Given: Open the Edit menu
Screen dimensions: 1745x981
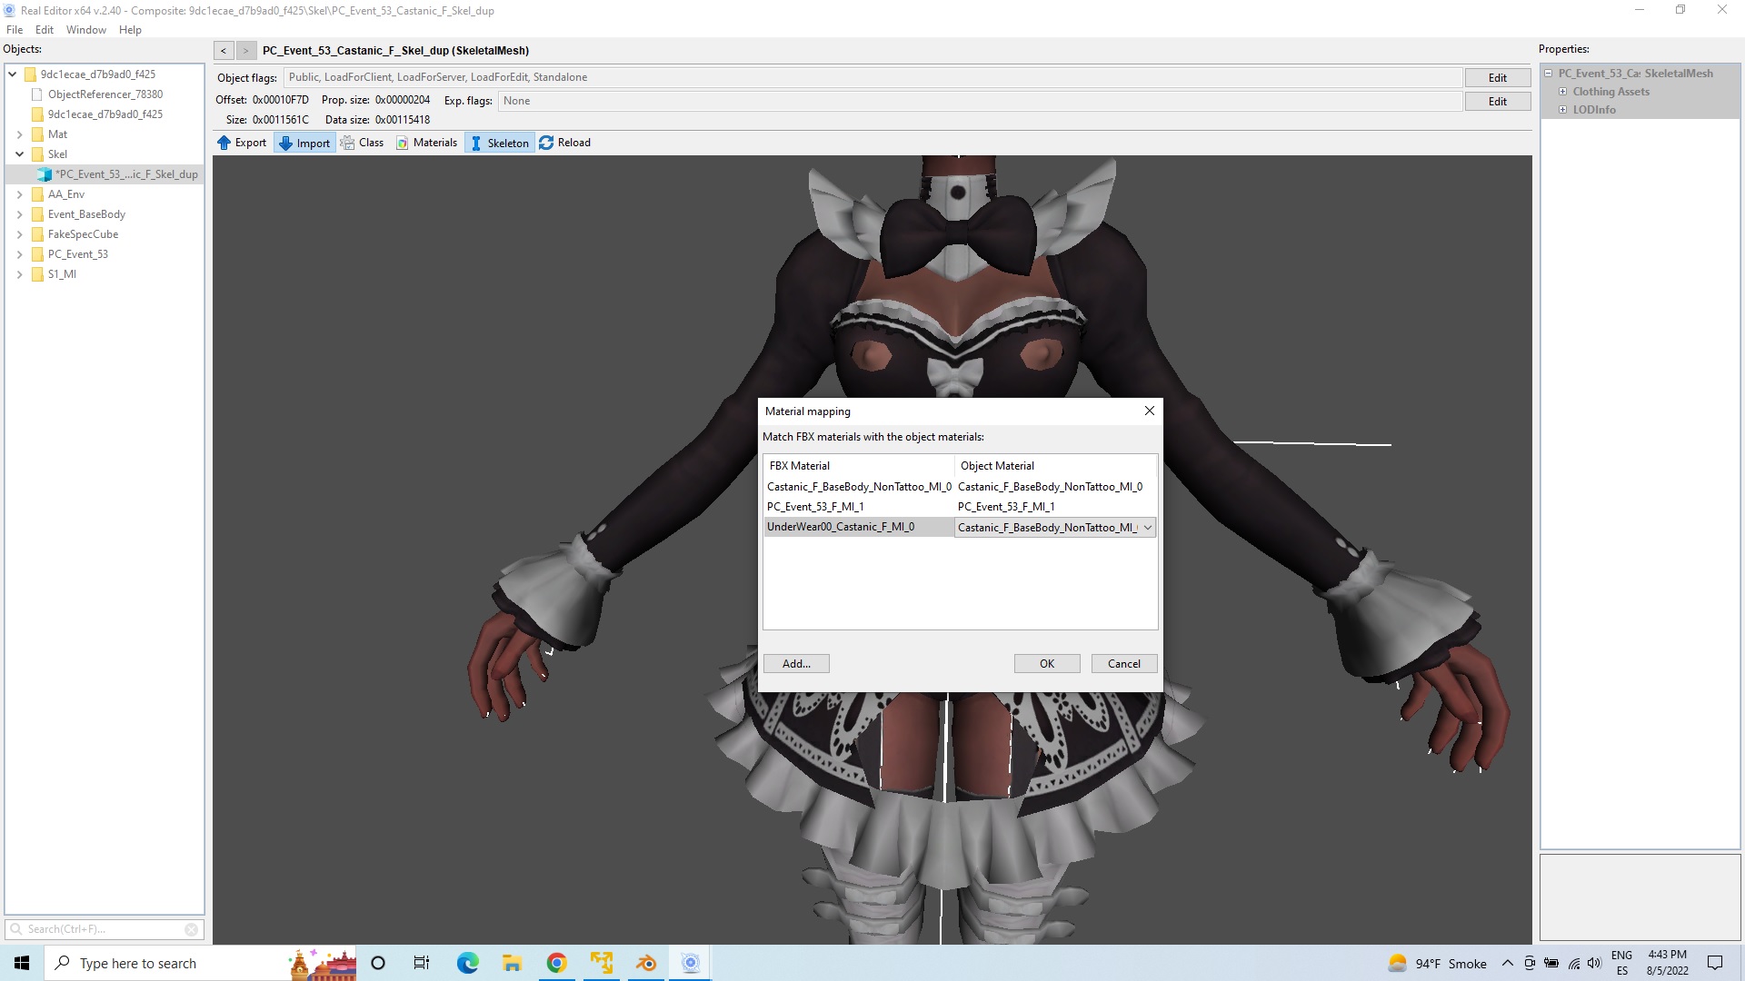Looking at the screenshot, I should point(44,30).
